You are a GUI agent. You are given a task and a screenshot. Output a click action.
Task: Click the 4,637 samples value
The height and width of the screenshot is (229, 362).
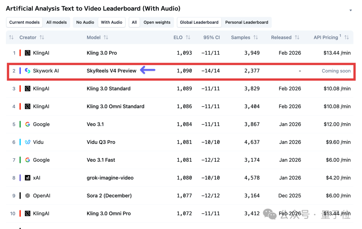(252, 142)
